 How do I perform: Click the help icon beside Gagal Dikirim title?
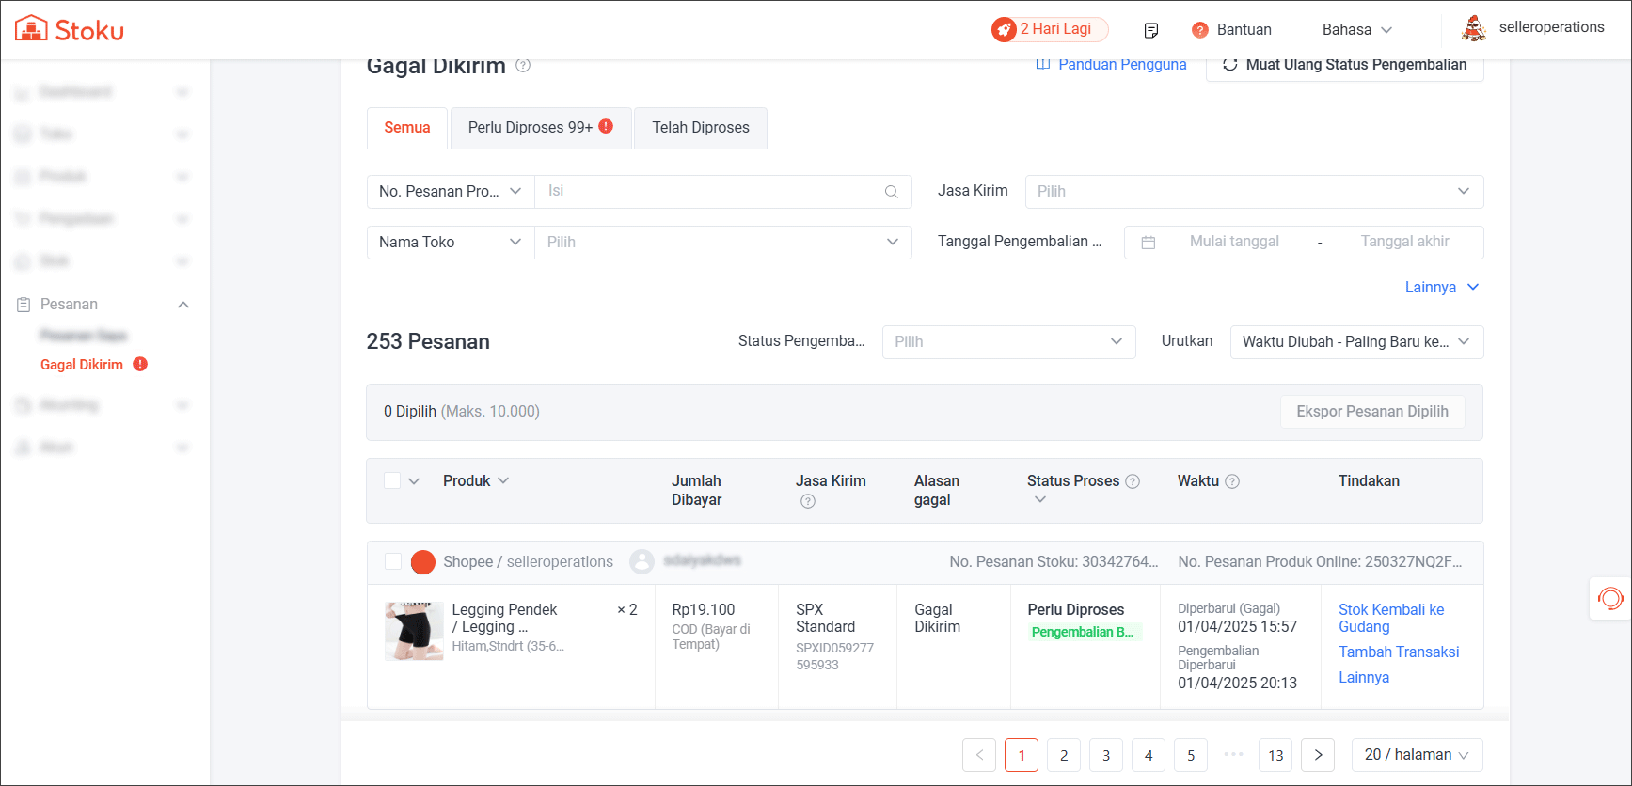[523, 66]
